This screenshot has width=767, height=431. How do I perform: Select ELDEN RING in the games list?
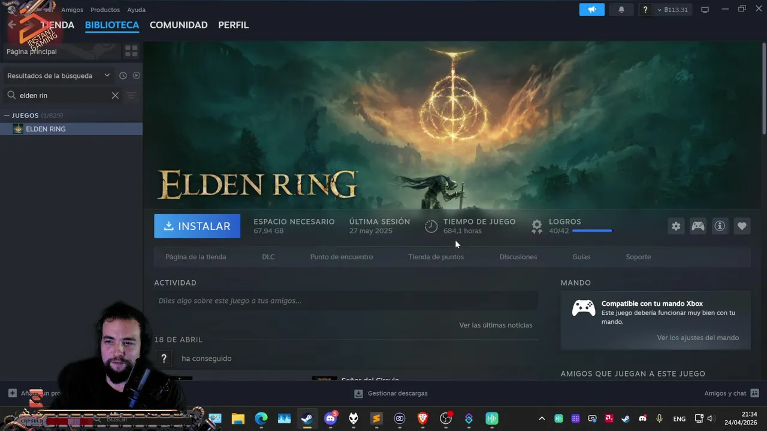point(71,129)
